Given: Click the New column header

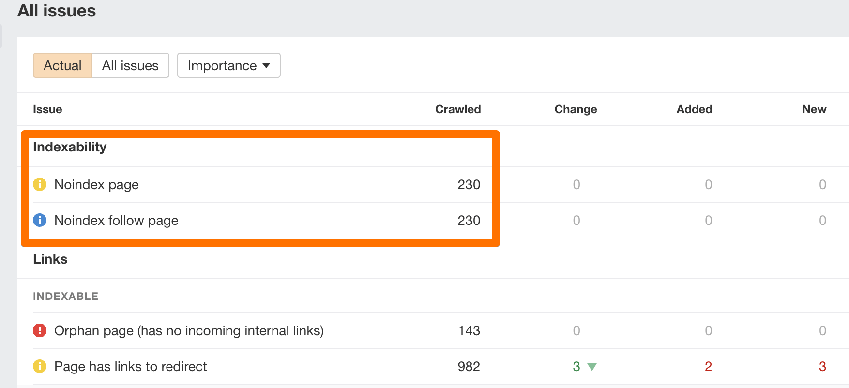Looking at the screenshot, I should click(x=814, y=109).
